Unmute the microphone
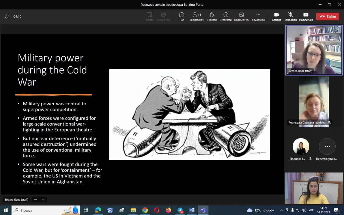This screenshot has height=215, width=344. pos(291,16)
